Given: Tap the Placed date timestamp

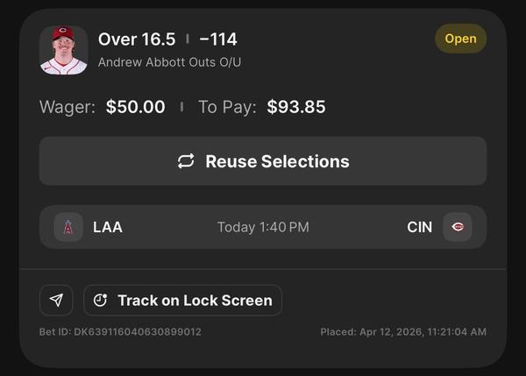Looking at the screenshot, I should tap(403, 332).
